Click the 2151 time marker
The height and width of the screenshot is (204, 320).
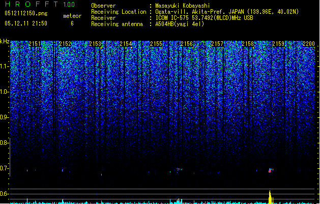[35, 44]
